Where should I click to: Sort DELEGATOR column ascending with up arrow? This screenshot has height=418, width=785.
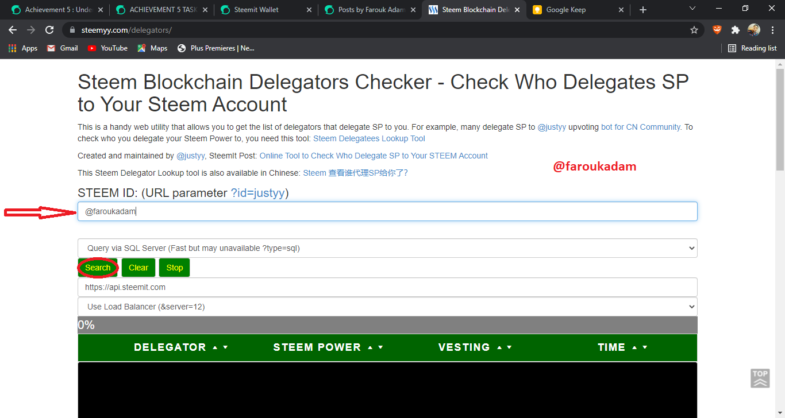[x=215, y=347]
